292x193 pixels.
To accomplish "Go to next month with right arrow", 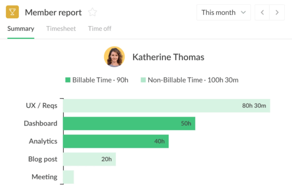I will (277, 13).
